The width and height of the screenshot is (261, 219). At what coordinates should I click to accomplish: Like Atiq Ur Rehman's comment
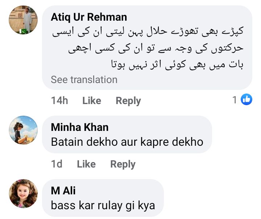(x=92, y=101)
